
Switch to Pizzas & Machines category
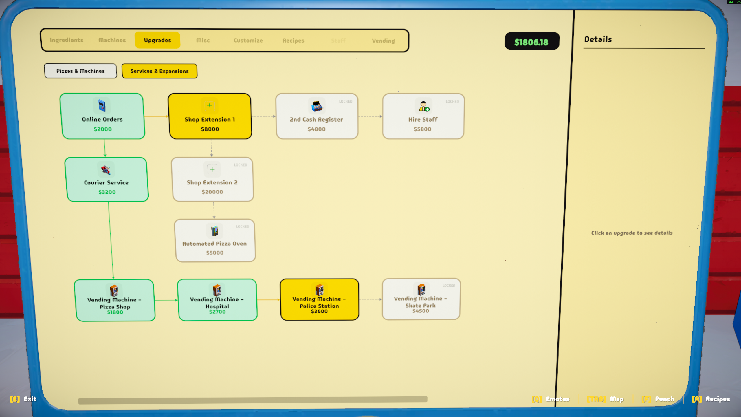point(80,71)
